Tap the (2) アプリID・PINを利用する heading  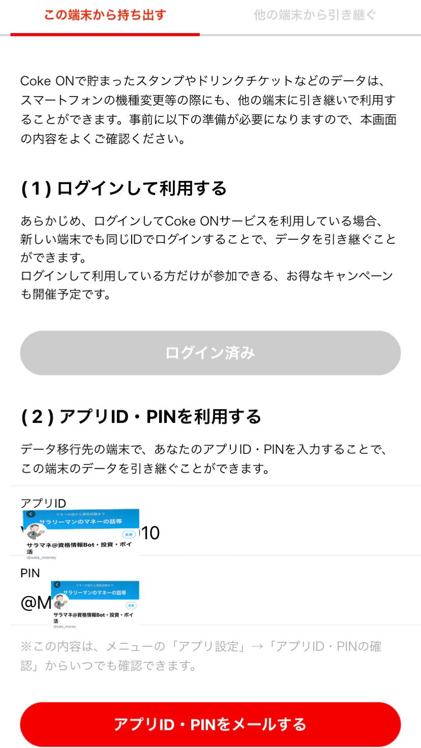[141, 417]
